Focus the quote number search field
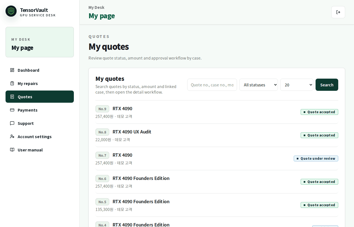The width and height of the screenshot is (354, 227). point(212,85)
